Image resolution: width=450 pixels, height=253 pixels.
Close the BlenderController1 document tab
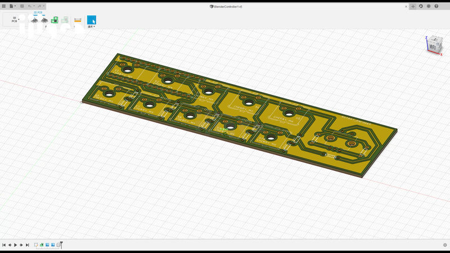(406, 7)
